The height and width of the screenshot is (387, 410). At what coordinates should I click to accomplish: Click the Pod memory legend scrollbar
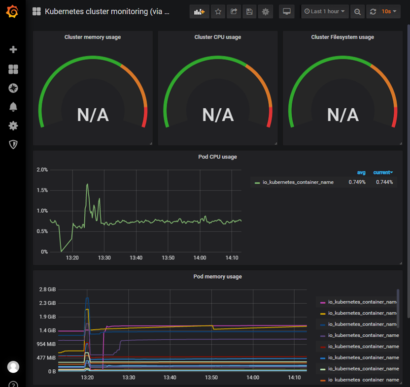(398, 308)
